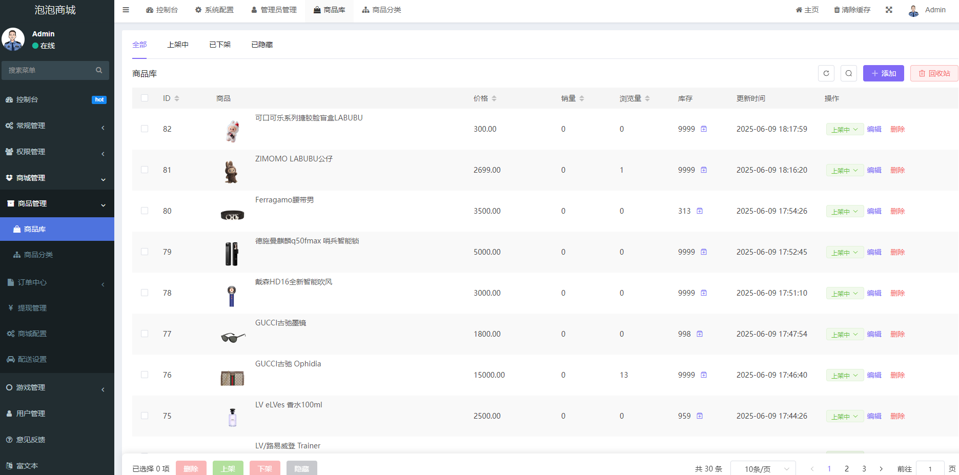Click the refresh table icon
The width and height of the screenshot is (959, 475).
[x=826, y=73]
